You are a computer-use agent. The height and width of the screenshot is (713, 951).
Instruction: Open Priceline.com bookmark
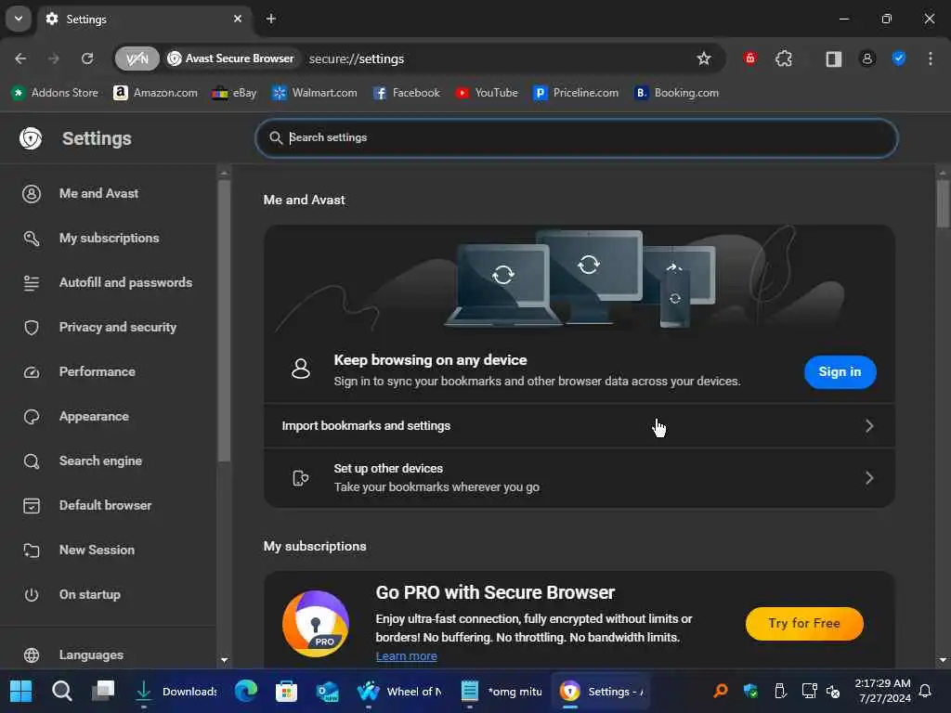[x=576, y=93]
